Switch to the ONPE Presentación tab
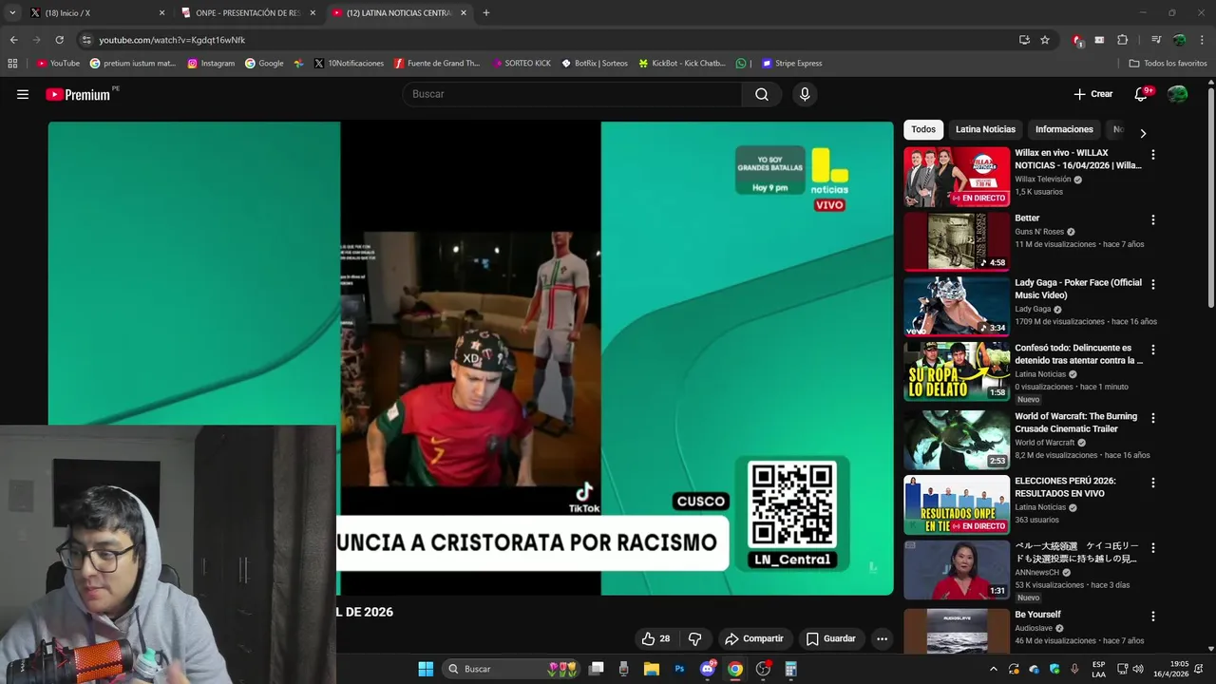This screenshot has width=1216, height=684. (247, 13)
